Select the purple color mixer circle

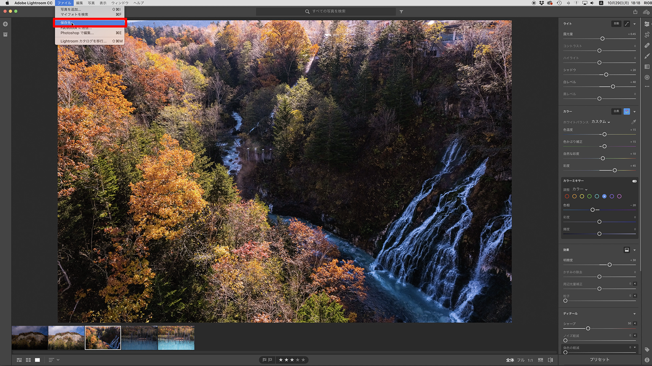pos(612,196)
